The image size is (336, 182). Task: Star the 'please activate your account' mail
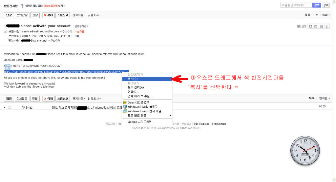tap(5, 26)
